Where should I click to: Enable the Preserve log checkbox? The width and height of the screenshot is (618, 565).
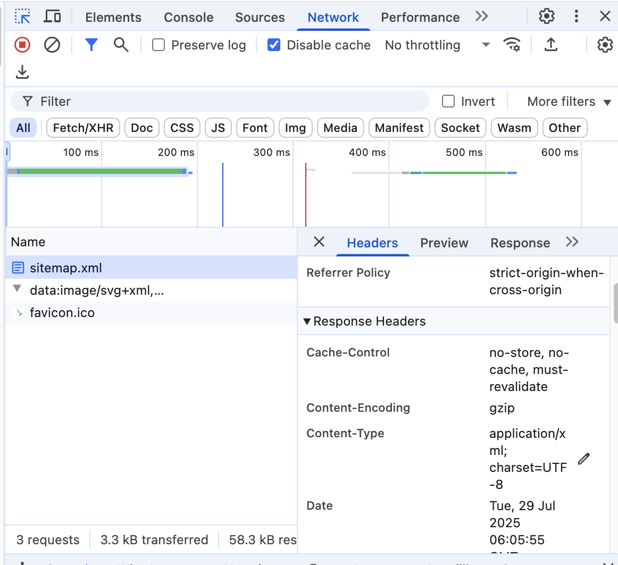[x=158, y=45]
